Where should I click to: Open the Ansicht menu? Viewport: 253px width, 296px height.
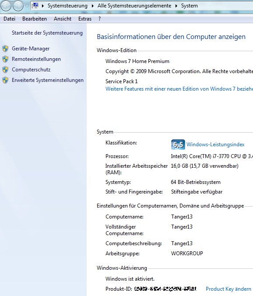click(63, 19)
